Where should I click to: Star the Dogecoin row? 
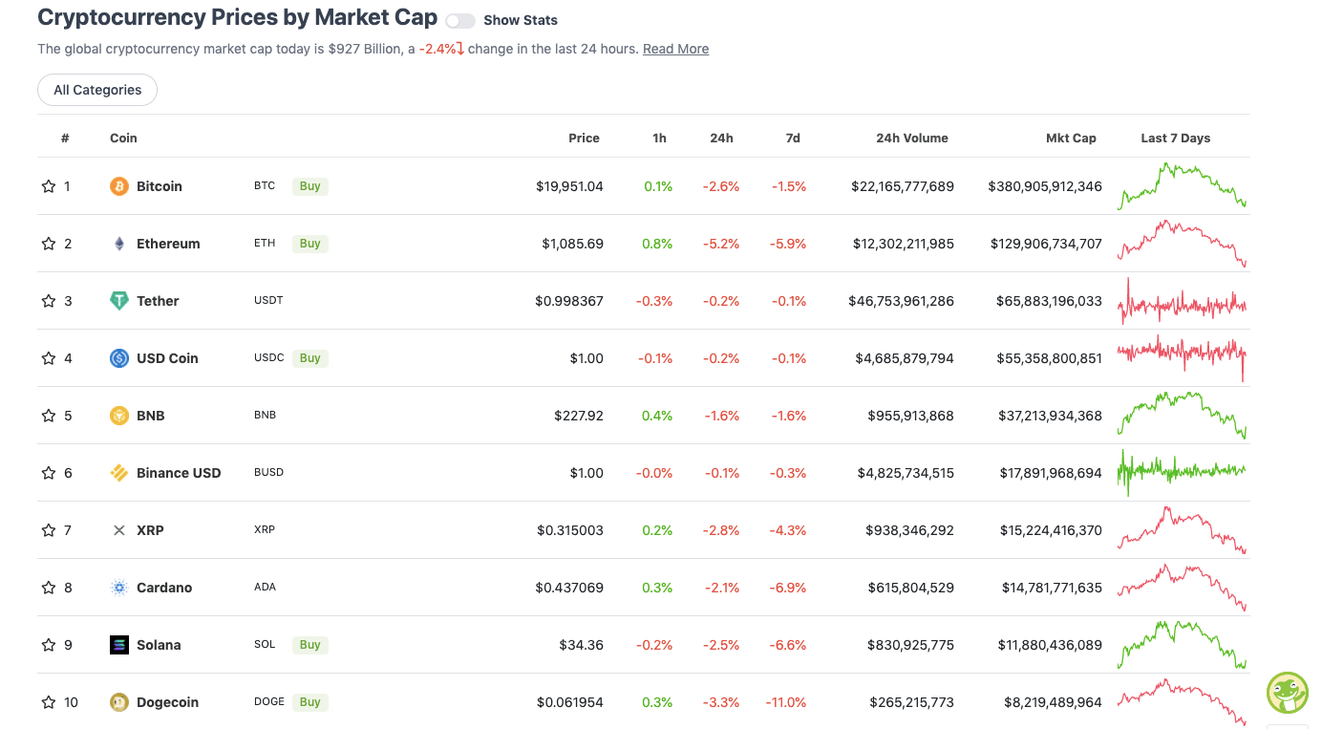tap(49, 702)
